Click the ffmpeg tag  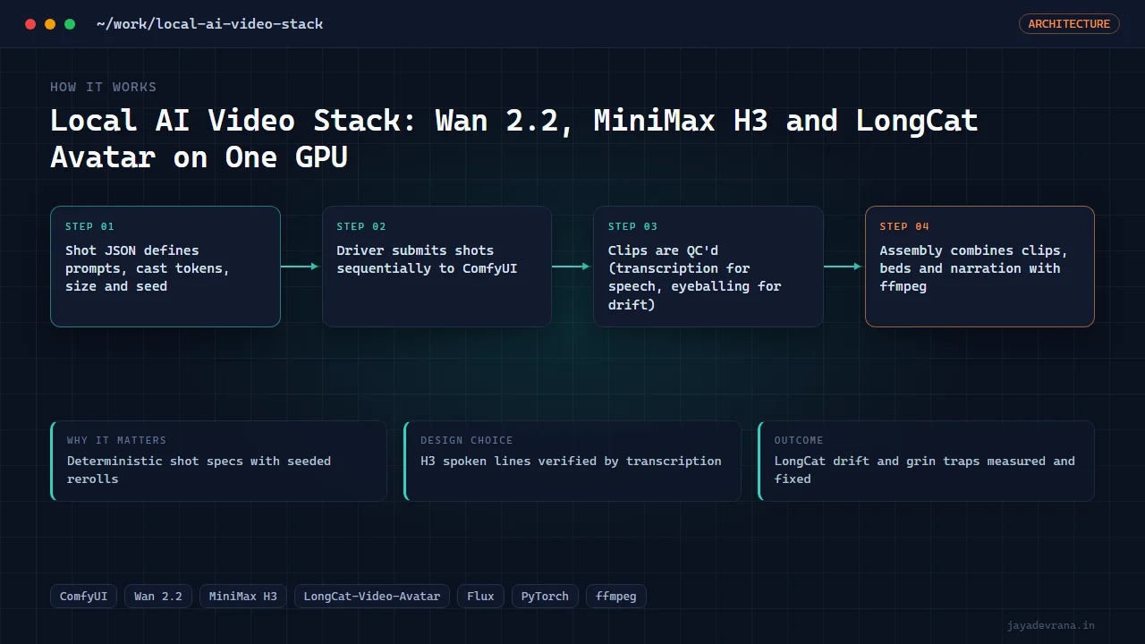tap(616, 596)
